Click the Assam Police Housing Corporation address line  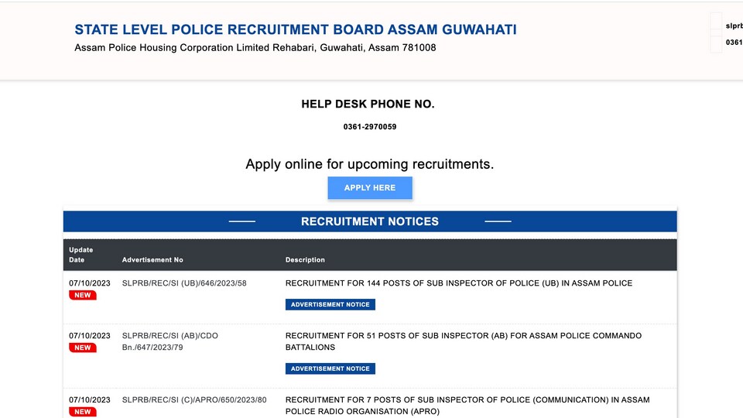pyautogui.click(x=255, y=47)
